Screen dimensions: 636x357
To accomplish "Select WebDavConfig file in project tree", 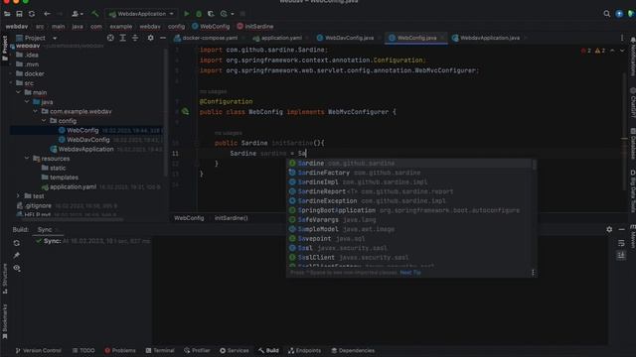I will [x=88, y=140].
